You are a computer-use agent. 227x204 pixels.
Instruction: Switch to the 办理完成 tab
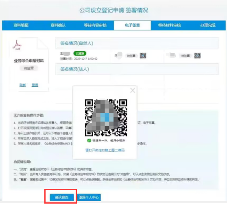[208, 26]
